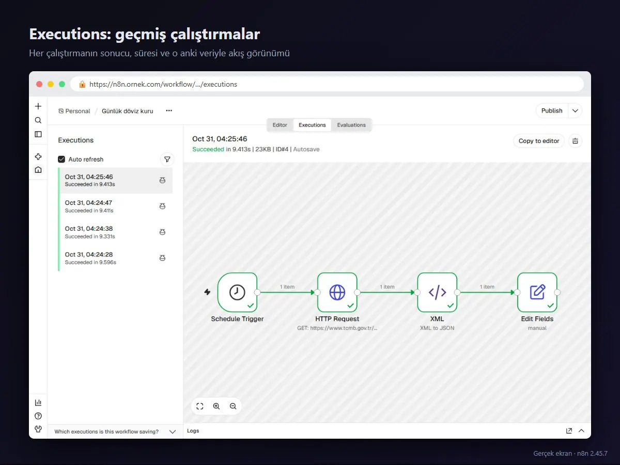Click the scheduled icon on 04:24:47 execution

pyautogui.click(x=162, y=206)
